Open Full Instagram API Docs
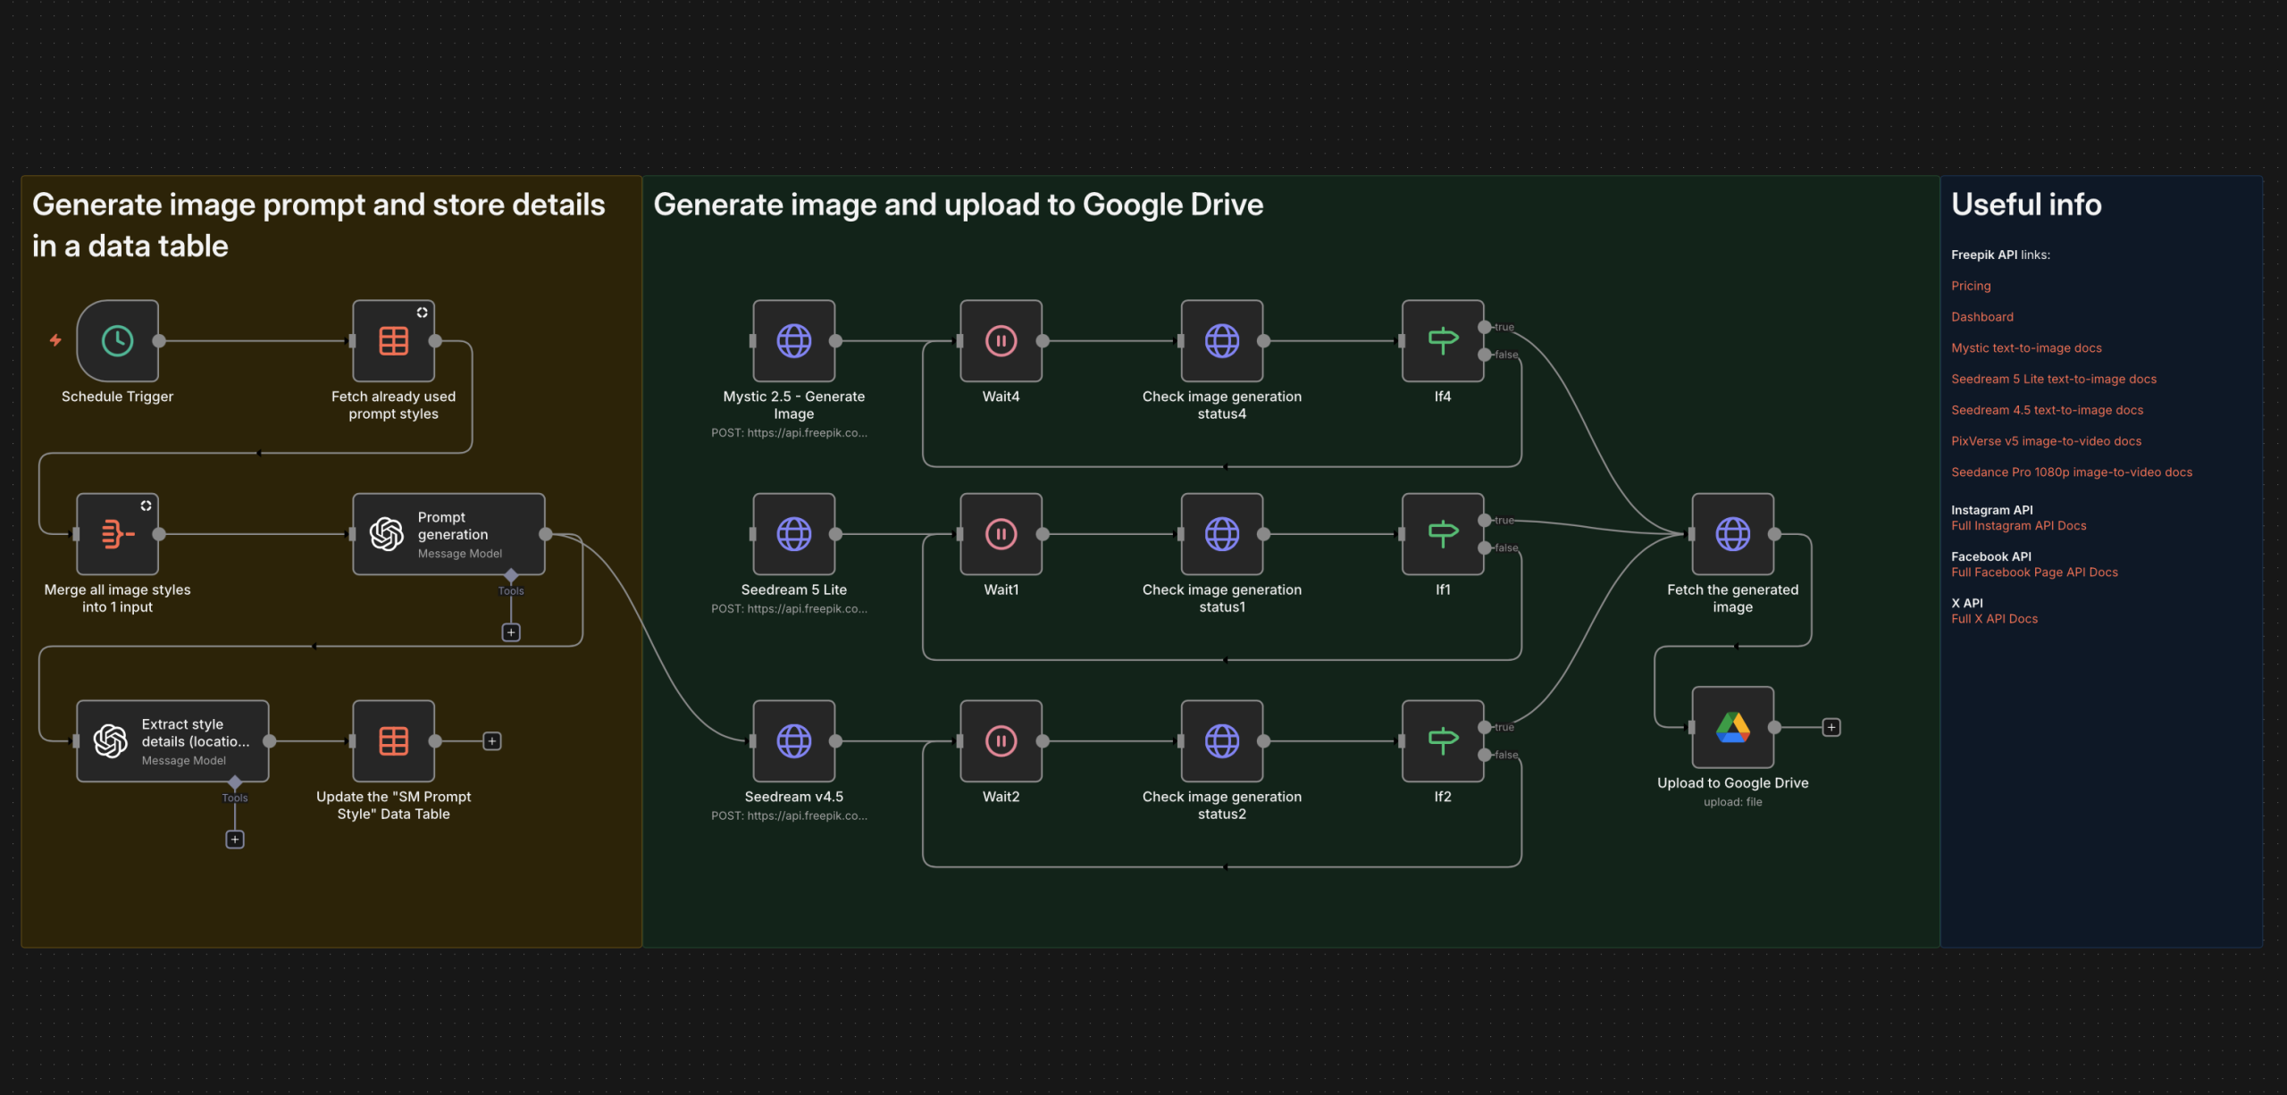Image resolution: width=2287 pixels, height=1095 pixels. [x=2019, y=525]
